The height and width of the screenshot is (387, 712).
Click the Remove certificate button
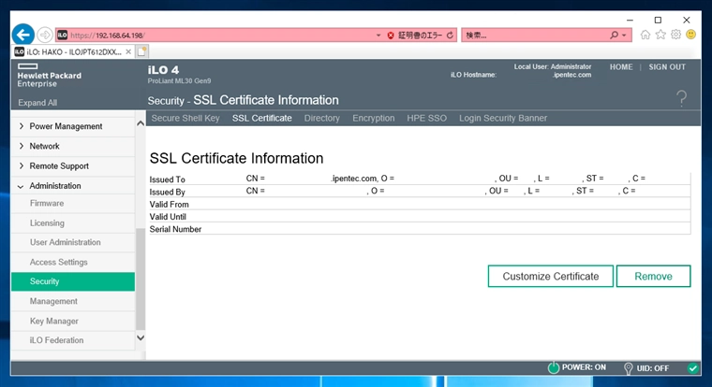click(x=653, y=277)
